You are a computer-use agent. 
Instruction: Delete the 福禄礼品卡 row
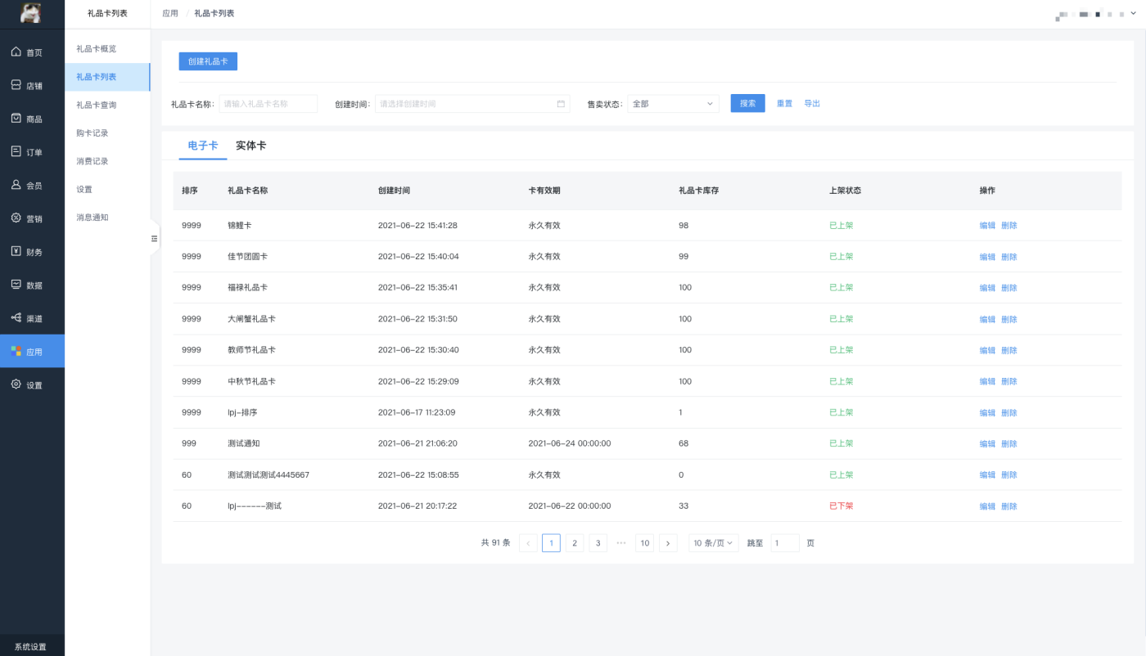tap(1009, 288)
